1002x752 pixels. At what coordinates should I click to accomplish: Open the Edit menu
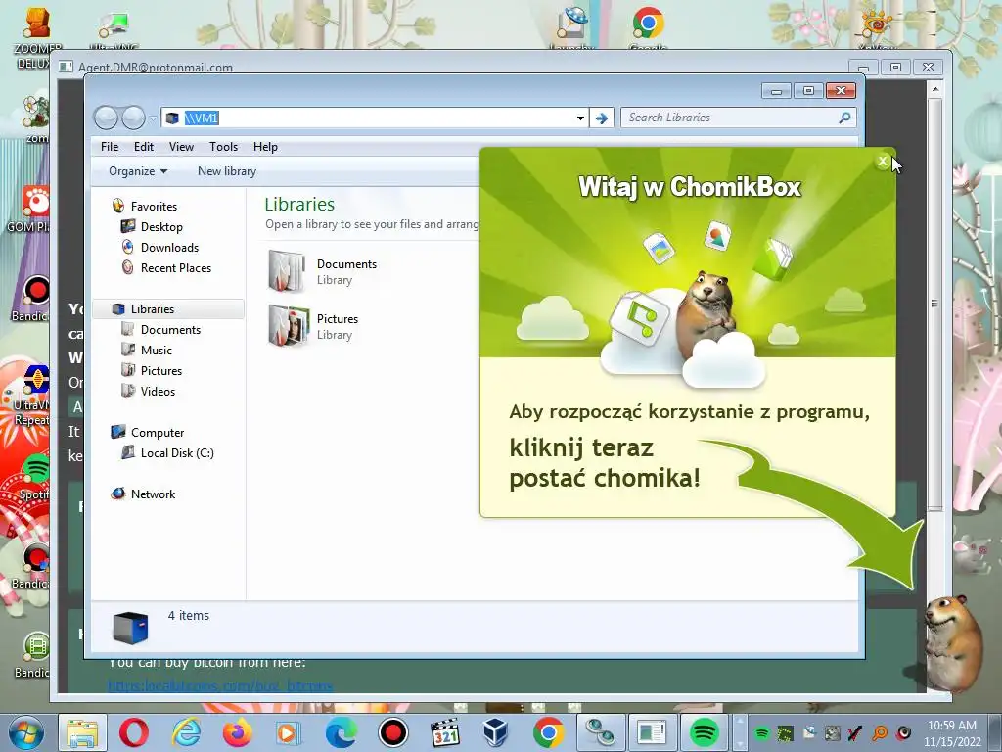click(144, 147)
